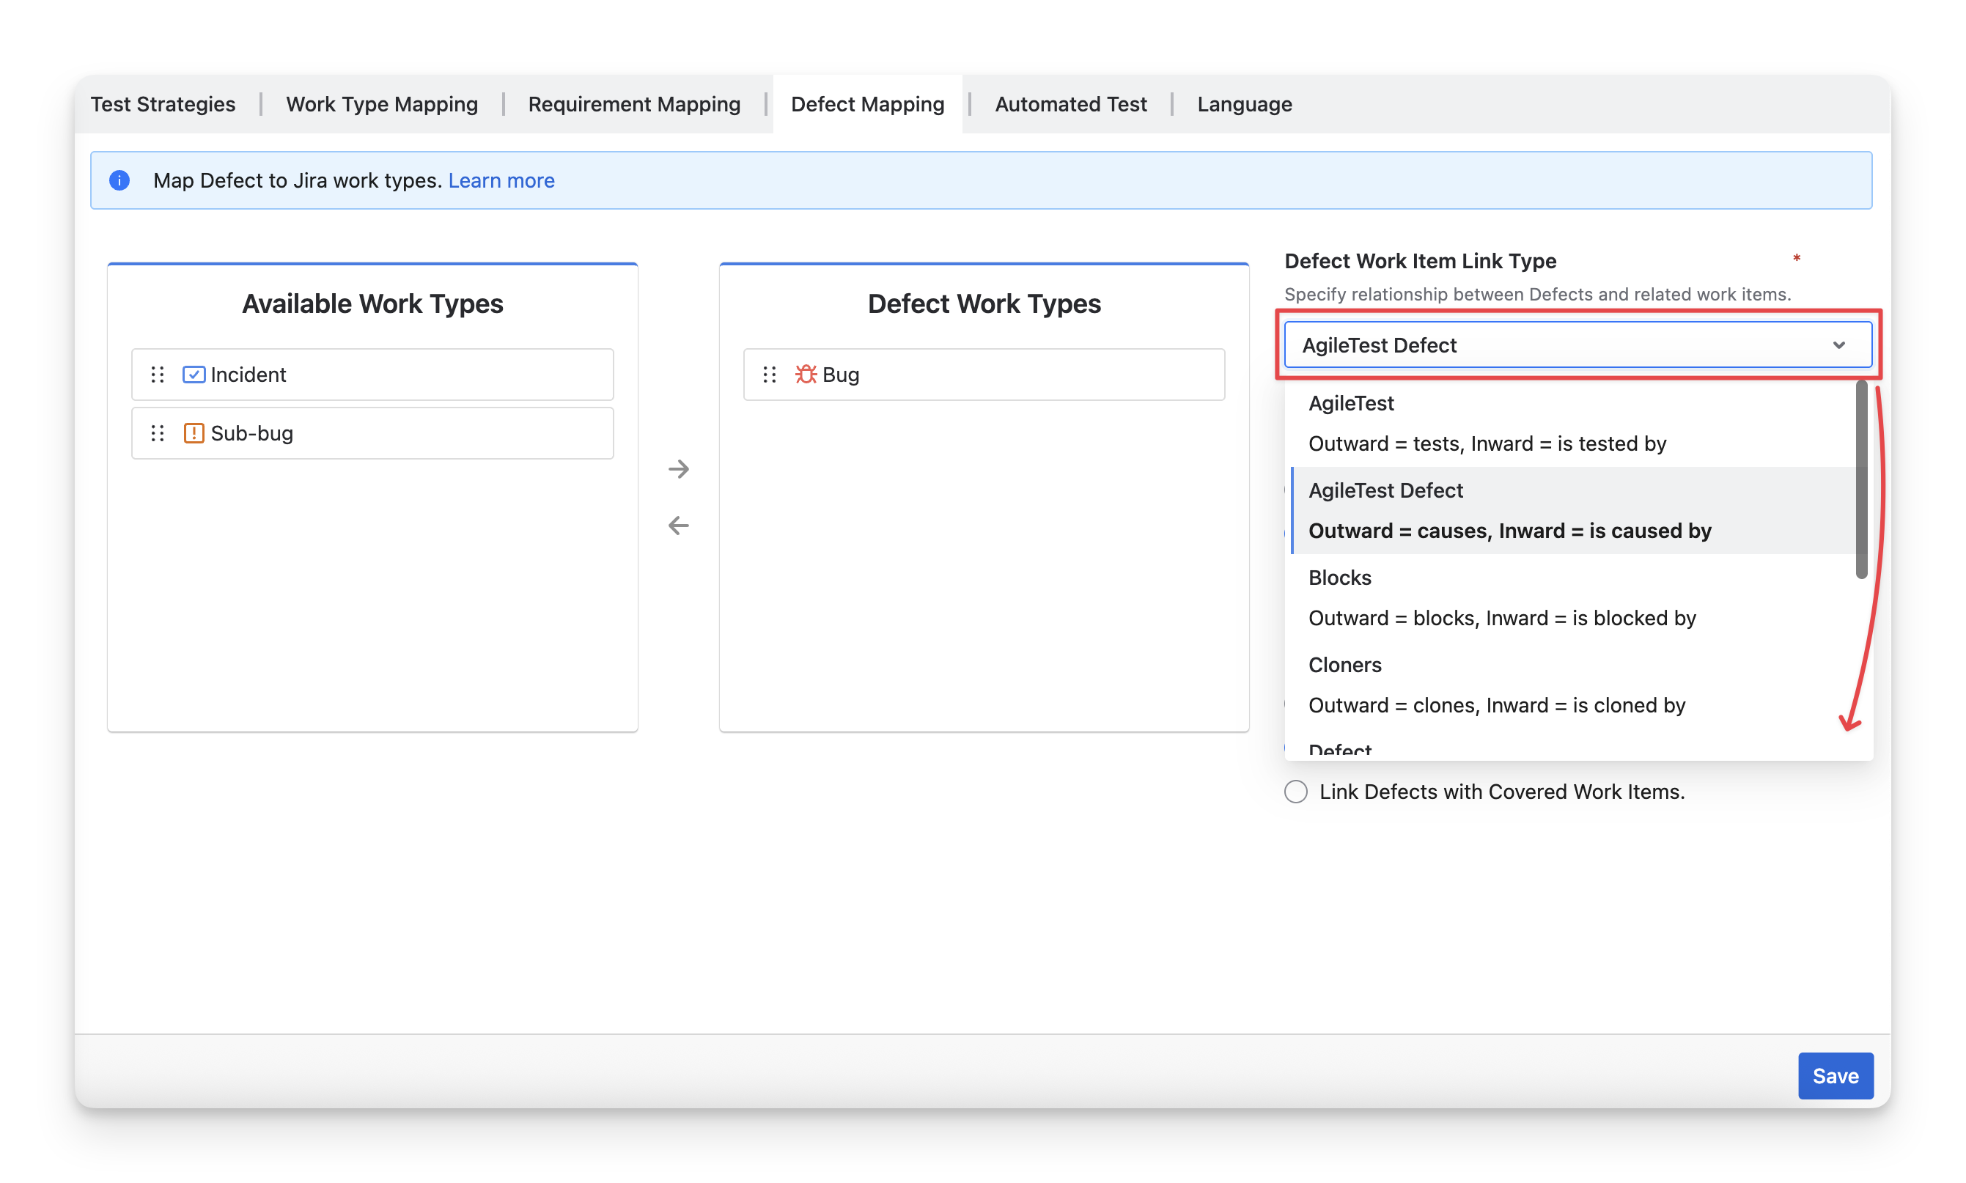Select Link Defects with Covered Work Items radio
1966x1183 pixels.
click(1295, 792)
